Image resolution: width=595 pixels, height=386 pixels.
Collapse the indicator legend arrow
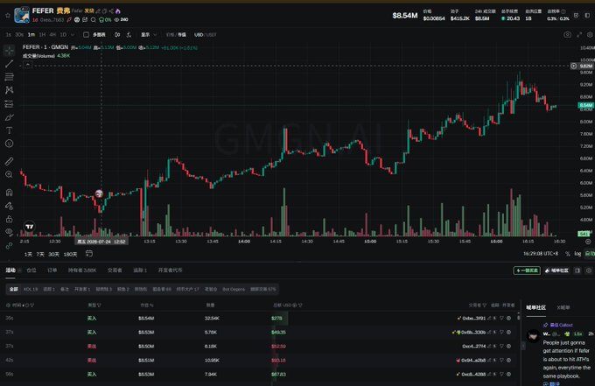(x=27, y=65)
